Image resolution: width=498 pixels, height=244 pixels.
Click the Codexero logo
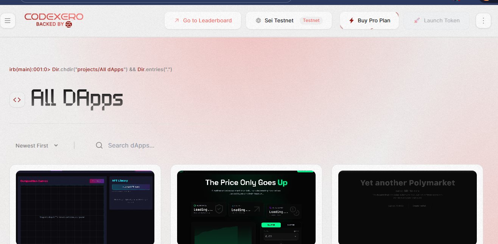pos(54,20)
